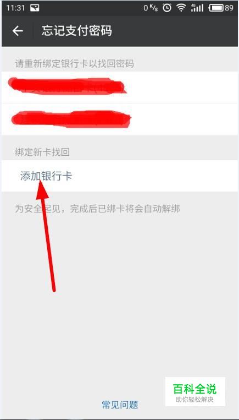
Task: Tap the 为安全起见 auto-unbind notice text
Action: [x=97, y=209]
